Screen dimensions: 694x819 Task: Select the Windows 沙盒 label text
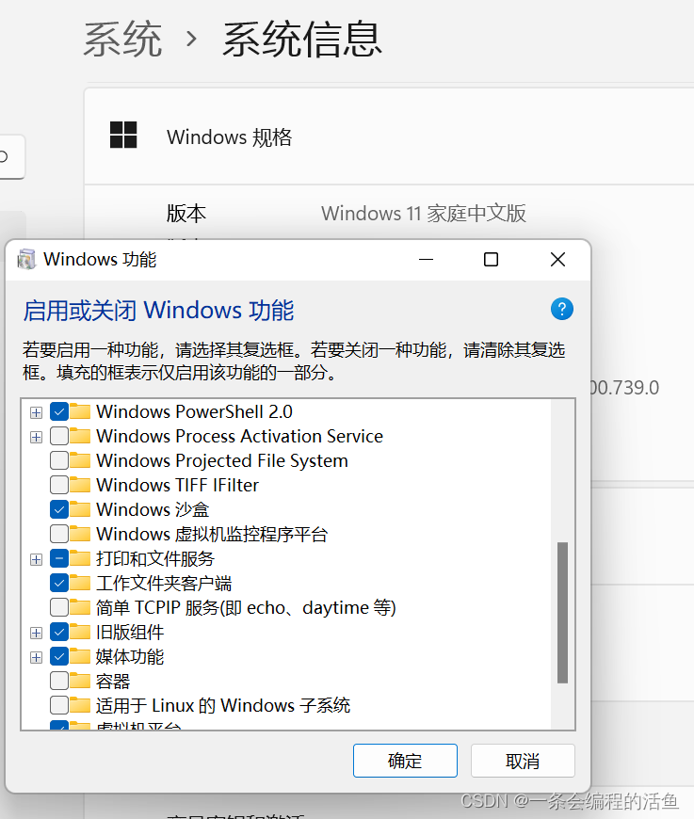(x=153, y=509)
